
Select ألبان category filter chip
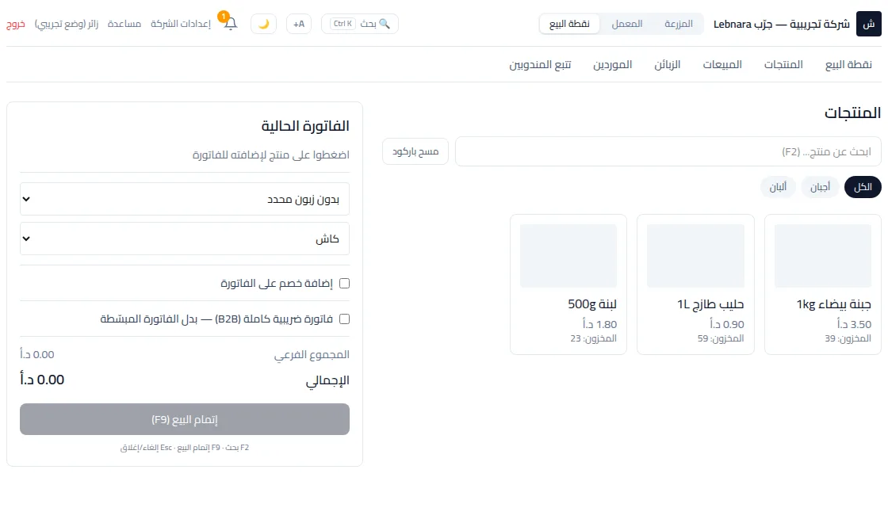point(778,187)
